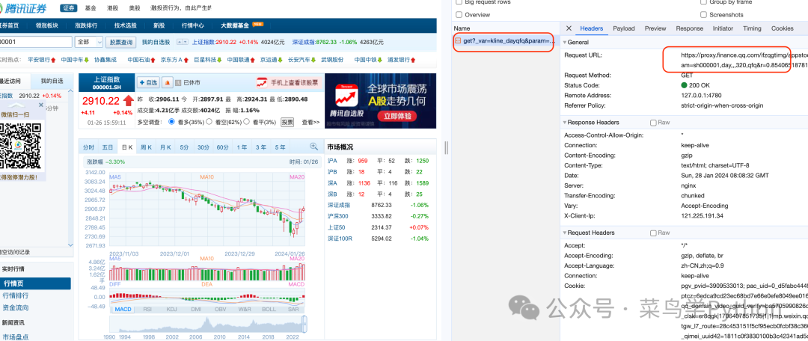808x341 pixels.
Task: Select the Headers tab
Action: point(592,28)
